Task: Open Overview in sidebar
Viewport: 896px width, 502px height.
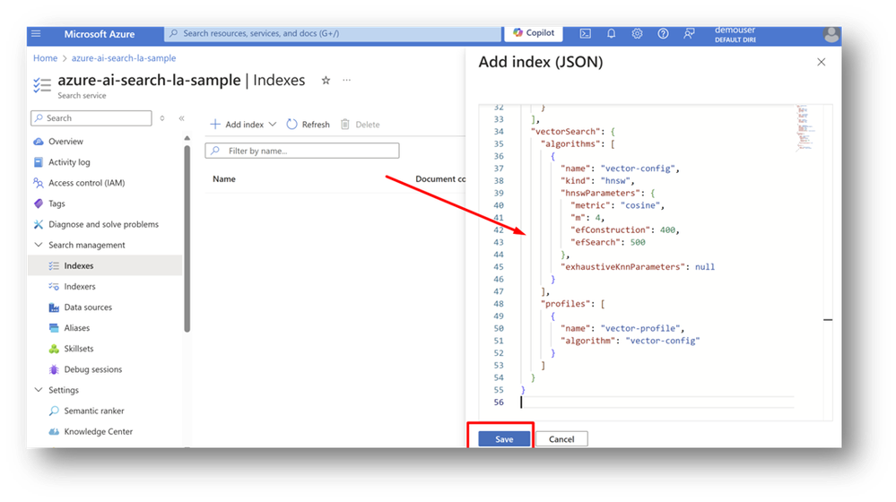Action: 65,142
